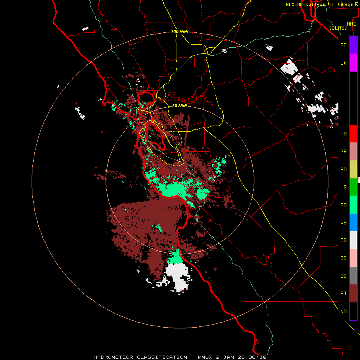This screenshot has height=360, width=360.
Task: Click the HA red legend swatch
Action: point(353,134)
